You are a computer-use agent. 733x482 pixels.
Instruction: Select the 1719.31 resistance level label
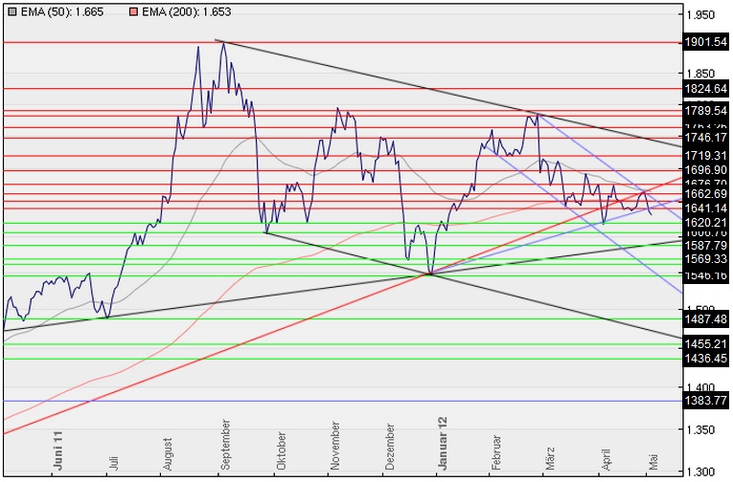[706, 155]
